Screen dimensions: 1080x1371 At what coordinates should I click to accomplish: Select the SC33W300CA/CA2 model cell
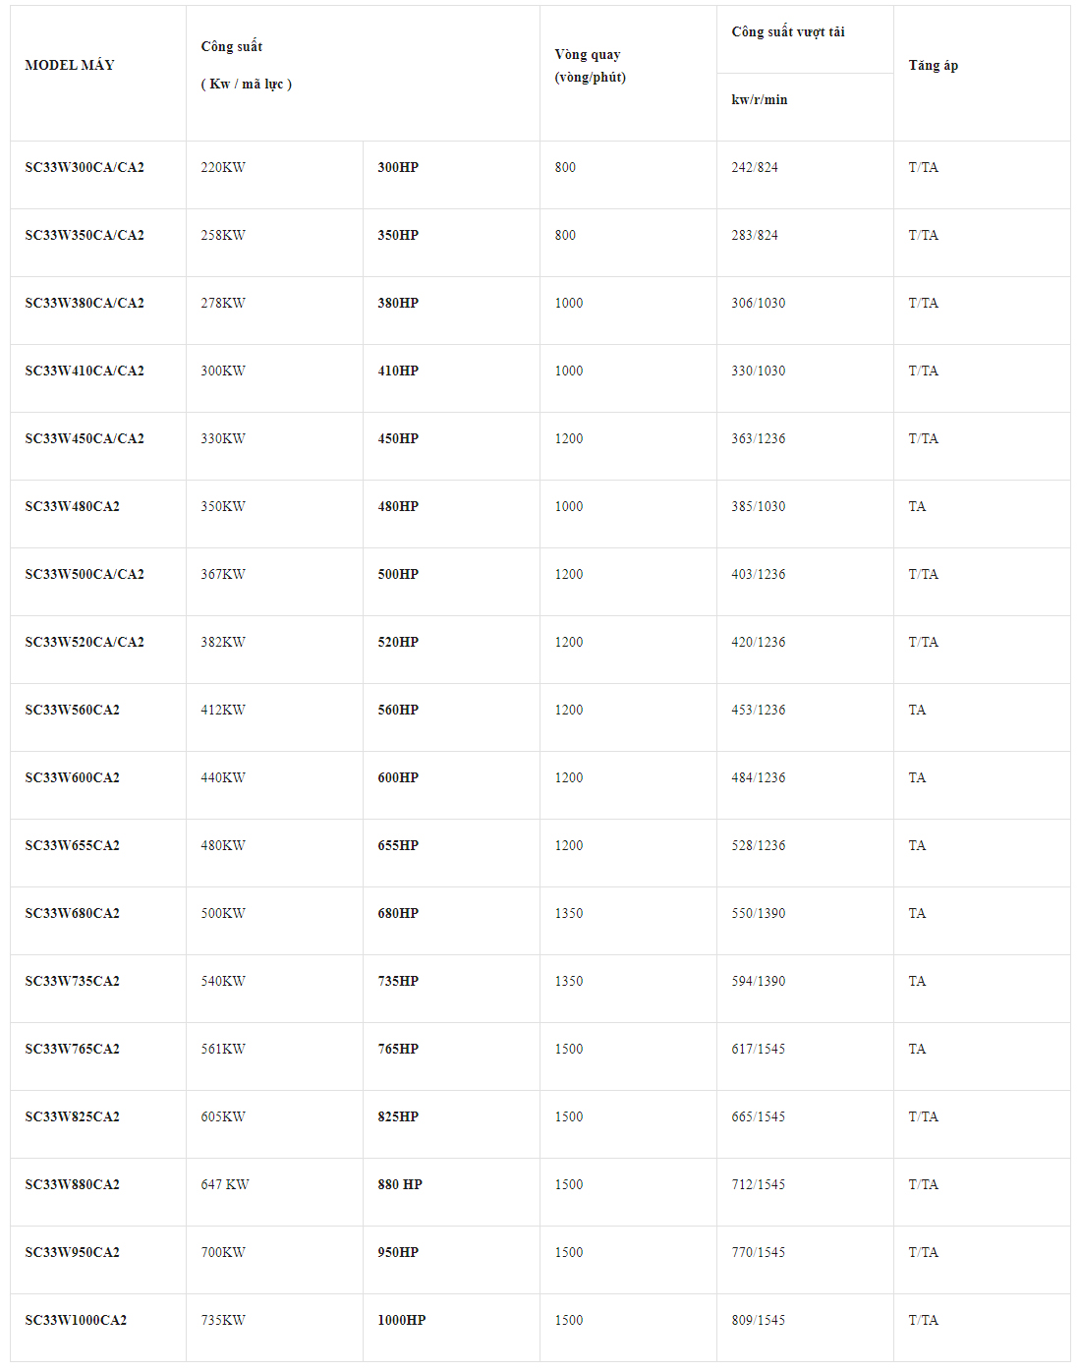[x=85, y=167]
